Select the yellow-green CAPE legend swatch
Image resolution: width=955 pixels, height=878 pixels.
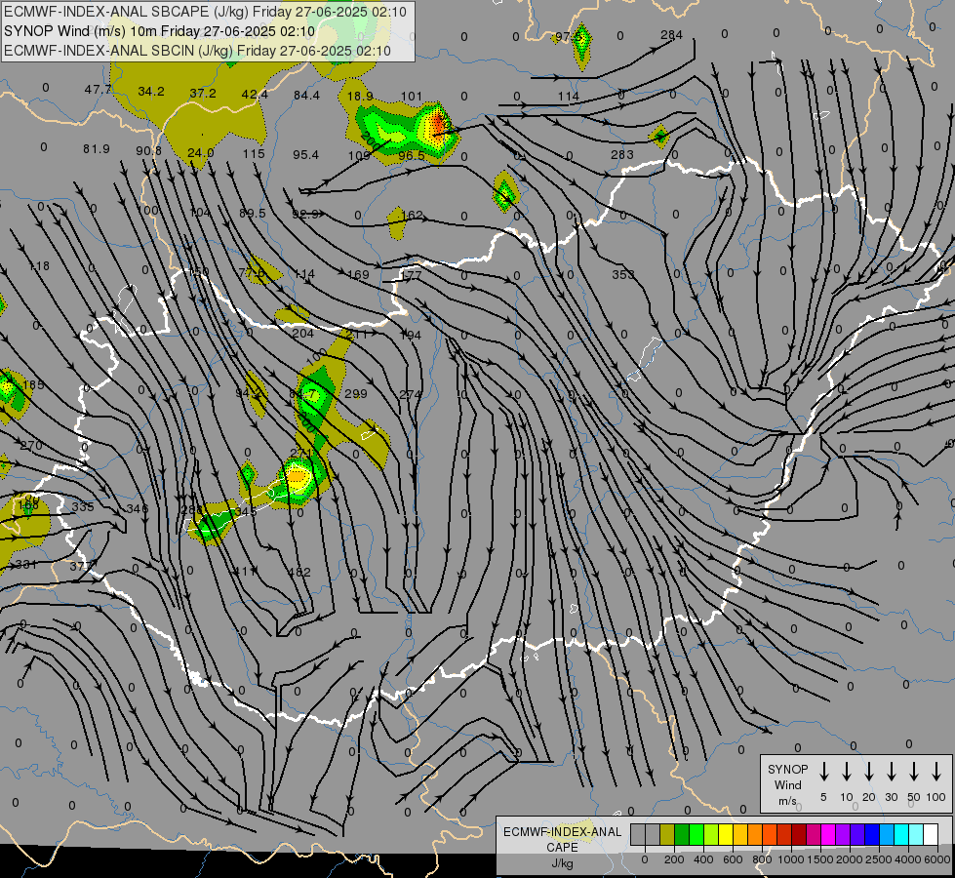click(711, 834)
